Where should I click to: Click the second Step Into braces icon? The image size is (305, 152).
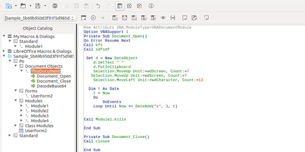coord(124,18)
